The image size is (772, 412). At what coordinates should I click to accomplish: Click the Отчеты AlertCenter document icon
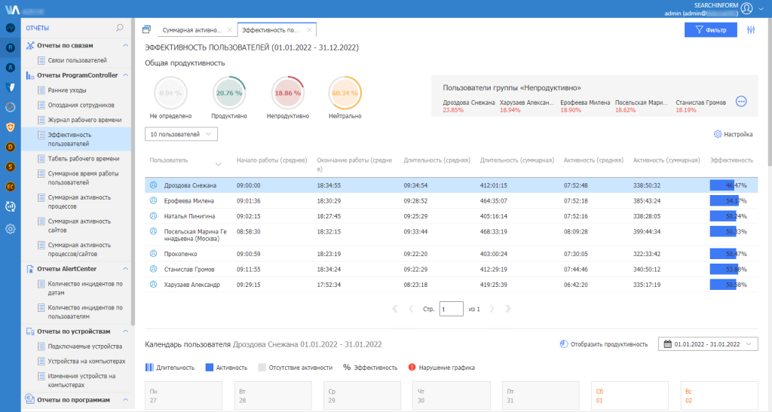(30, 269)
